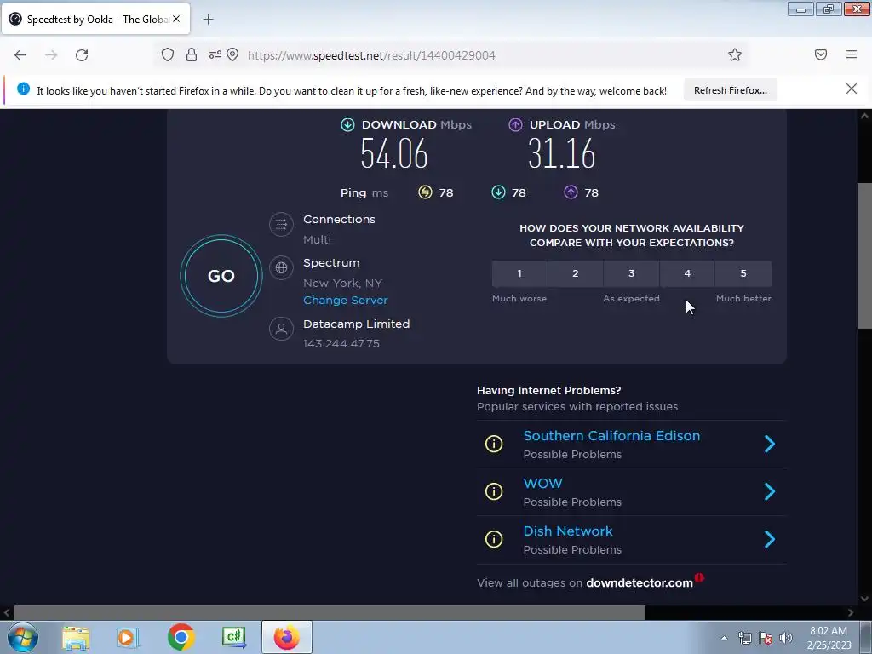
Task: Click the upload arrow icon beside UPLOAD
Action: [515, 124]
